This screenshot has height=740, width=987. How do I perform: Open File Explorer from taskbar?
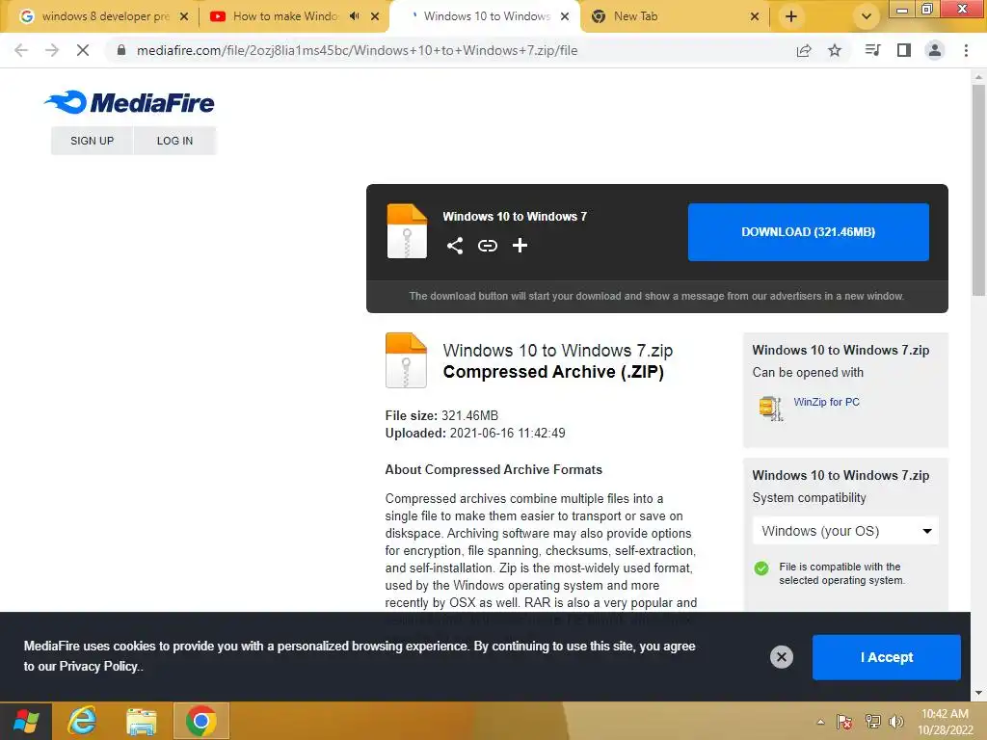141,721
